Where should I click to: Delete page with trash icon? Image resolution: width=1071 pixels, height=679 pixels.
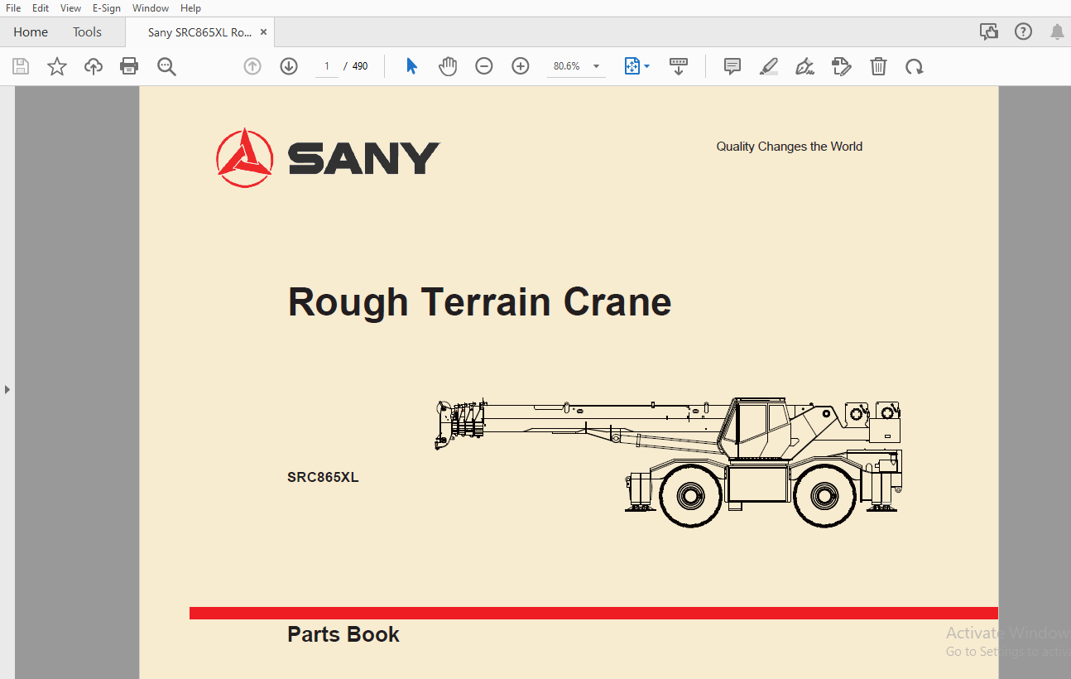[x=878, y=66]
